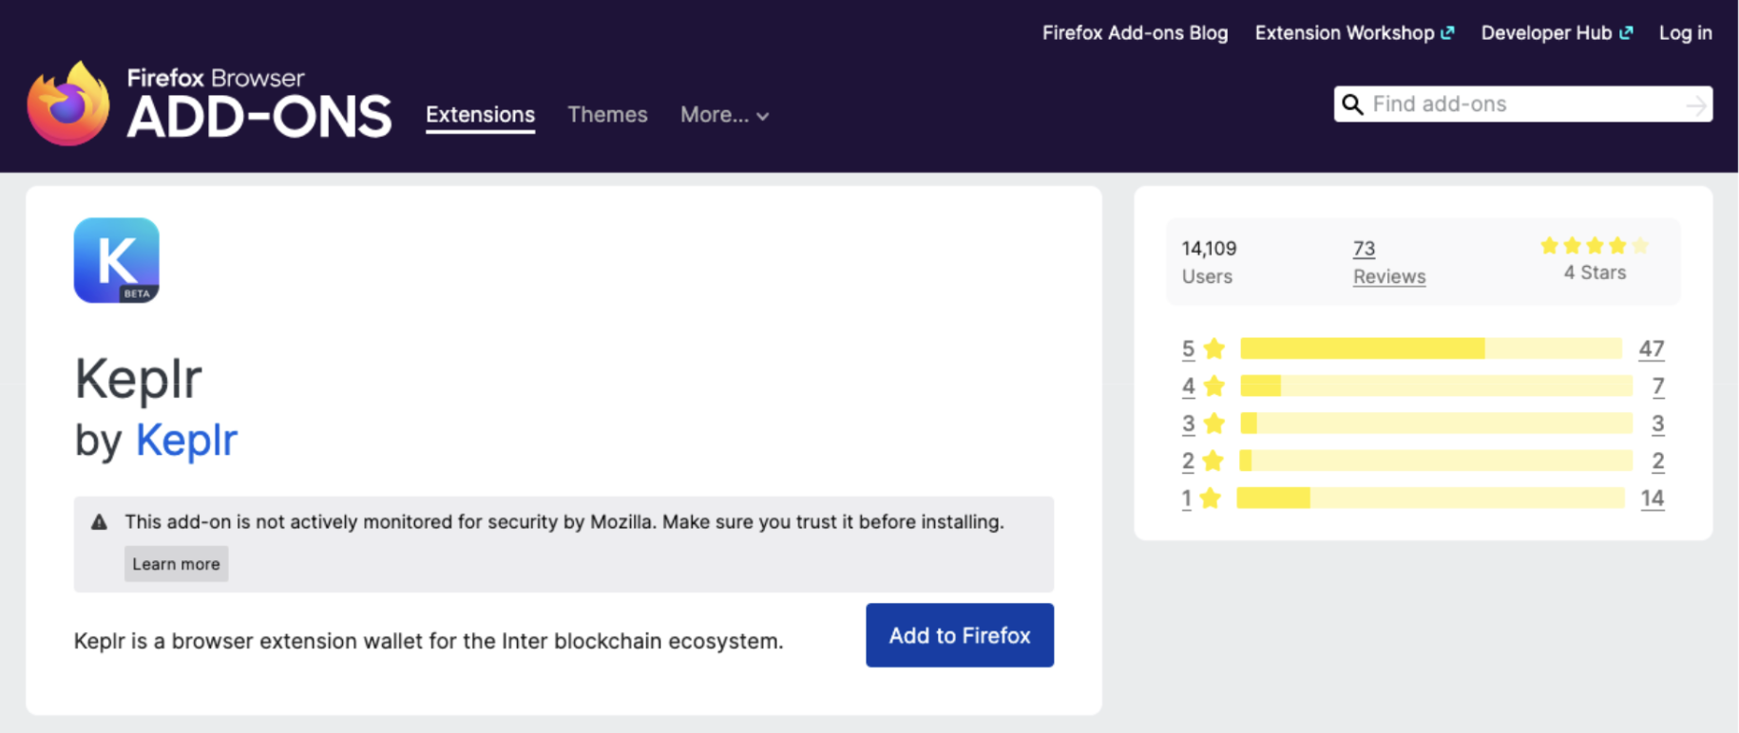
Task: Click the warning triangle icon
Action: [x=99, y=522]
